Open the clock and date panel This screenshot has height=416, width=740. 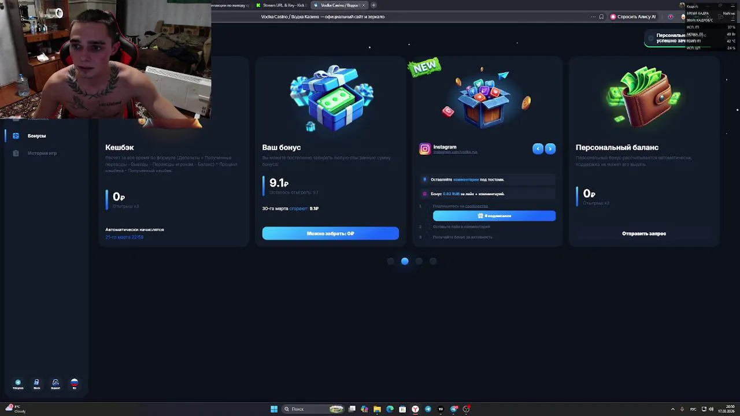[726, 409]
